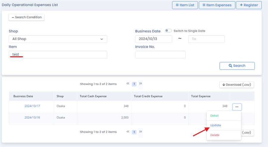Choose Update from the row menu
268x147 pixels.
click(216, 125)
